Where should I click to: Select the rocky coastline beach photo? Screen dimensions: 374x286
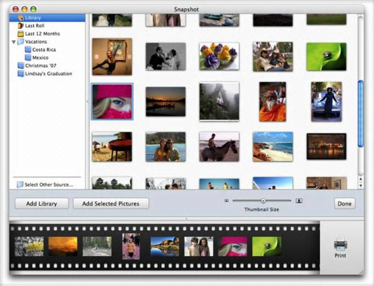pyautogui.click(x=273, y=147)
